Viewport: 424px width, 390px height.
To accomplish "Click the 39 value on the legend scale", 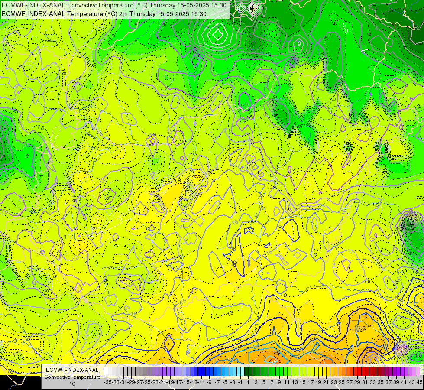I will tap(396, 382).
